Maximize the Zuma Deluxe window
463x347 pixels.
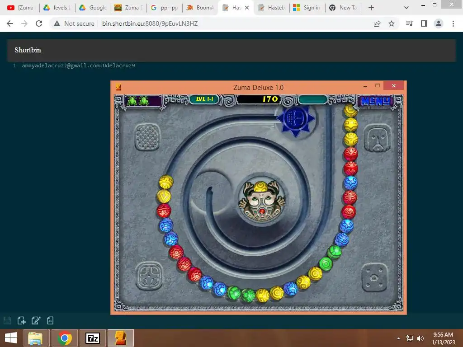click(x=378, y=85)
